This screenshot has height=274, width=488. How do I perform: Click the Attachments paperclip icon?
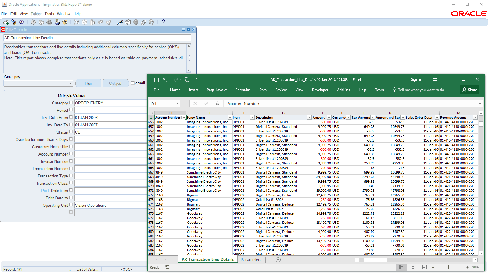(x=144, y=22)
